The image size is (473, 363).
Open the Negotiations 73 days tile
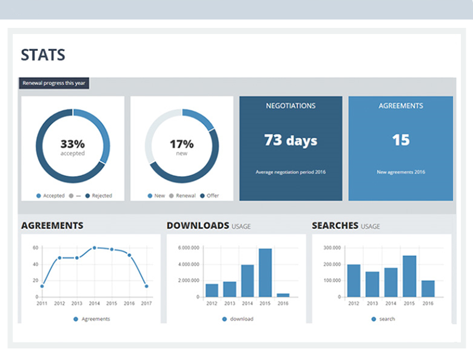[x=291, y=148]
